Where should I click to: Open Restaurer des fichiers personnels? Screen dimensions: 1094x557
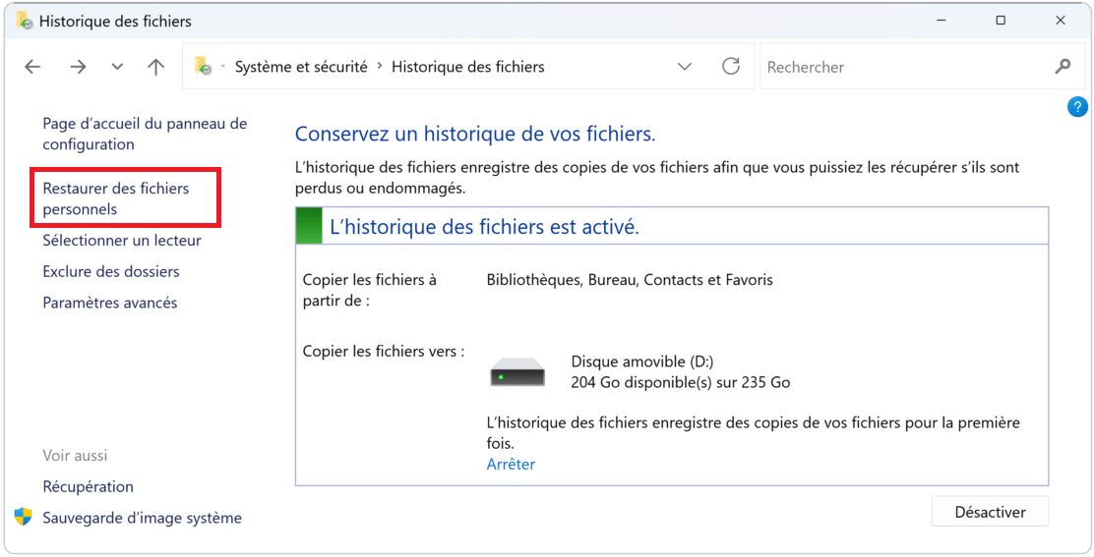pos(116,198)
